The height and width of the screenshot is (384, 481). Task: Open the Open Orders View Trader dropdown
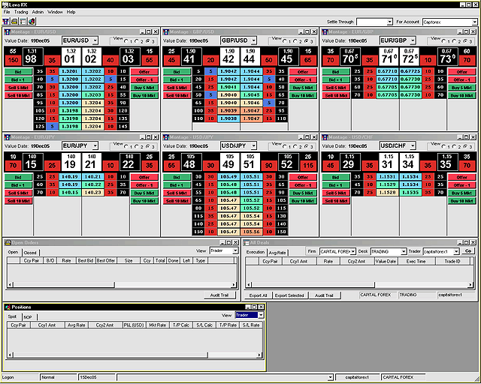coord(235,250)
